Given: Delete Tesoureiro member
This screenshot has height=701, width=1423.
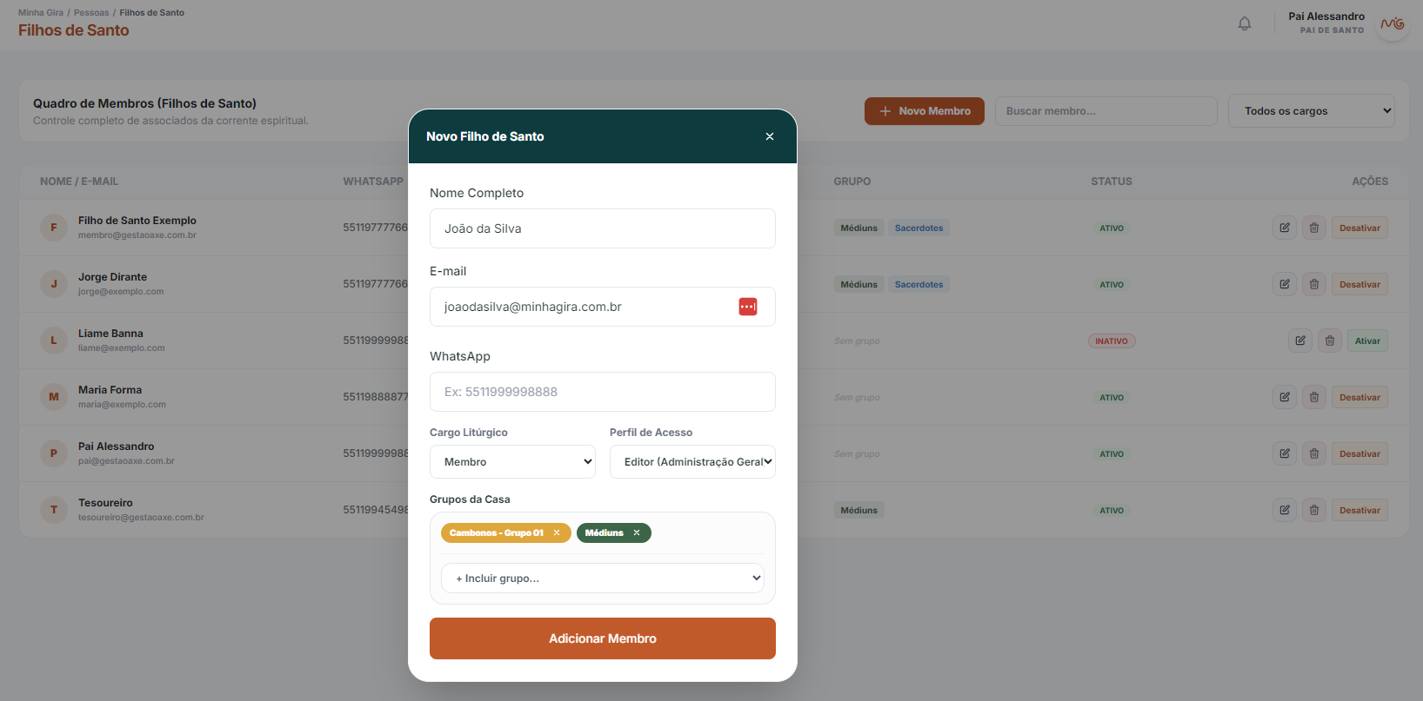Looking at the screenshot, I should 1314,510.
